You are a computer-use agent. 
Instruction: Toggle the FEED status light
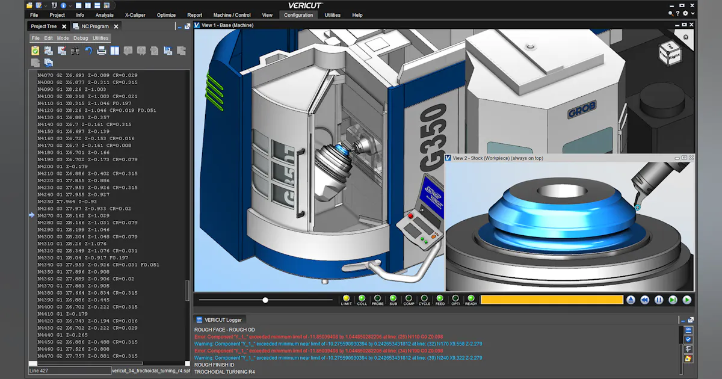(x=440, y=300)
